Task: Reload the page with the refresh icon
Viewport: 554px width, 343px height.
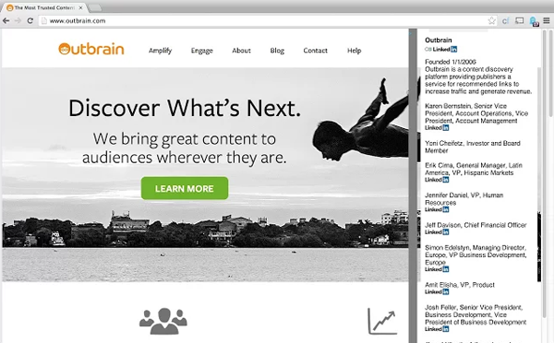Action: click(30, 21)
